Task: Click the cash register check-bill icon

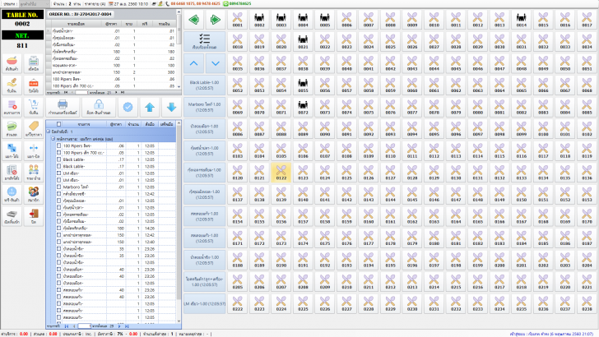Action: [34, 63]
